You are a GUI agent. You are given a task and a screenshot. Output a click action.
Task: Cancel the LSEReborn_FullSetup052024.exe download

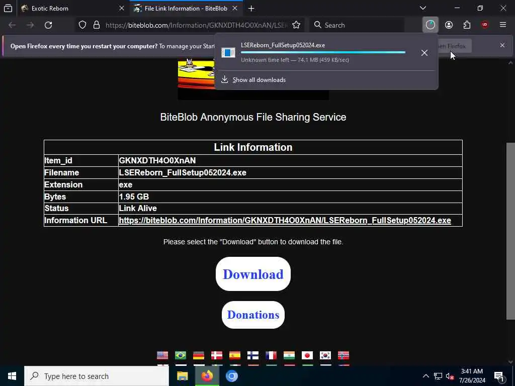tap(424, 52)
